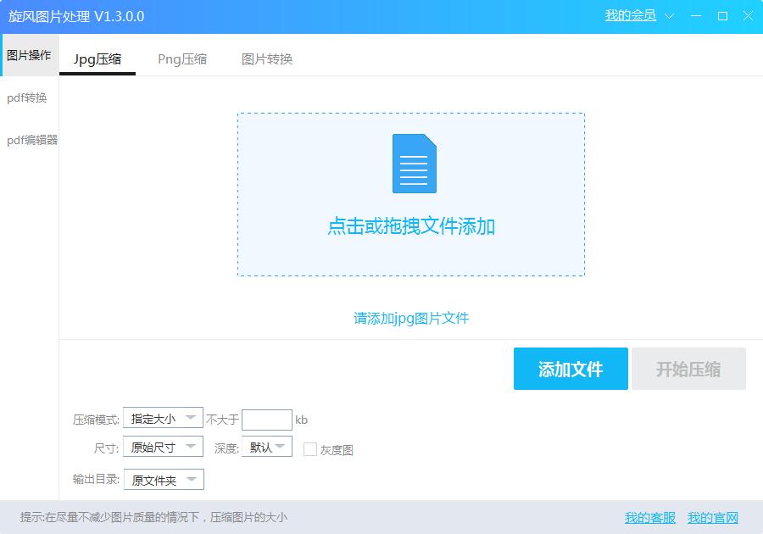The height and width of the screenshot is (534, 763).
Task: Expand the 我的会员 member menu chevron
Action: (669, 15)
